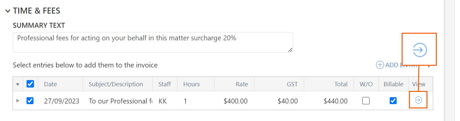
Task: Click inside the Summary Text field
Action: point(153,42)
